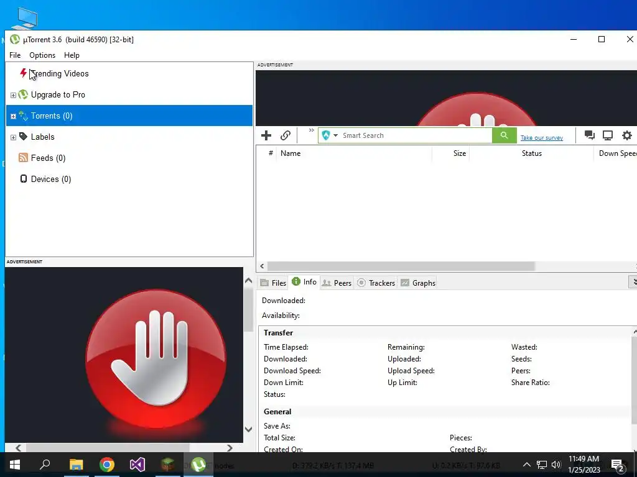Switch to the Info tab

click(x=304, y=282)
